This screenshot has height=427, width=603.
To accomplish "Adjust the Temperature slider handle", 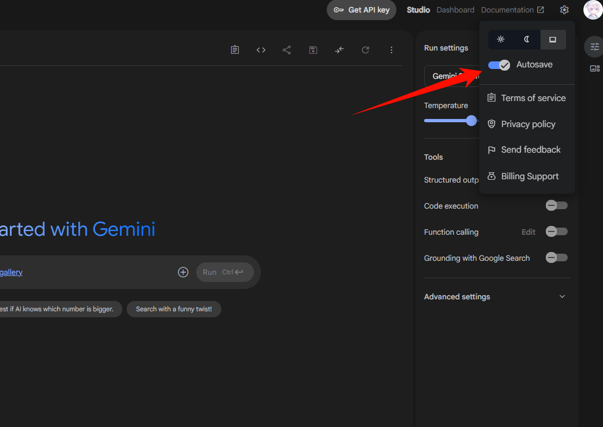I will [471, 121].
